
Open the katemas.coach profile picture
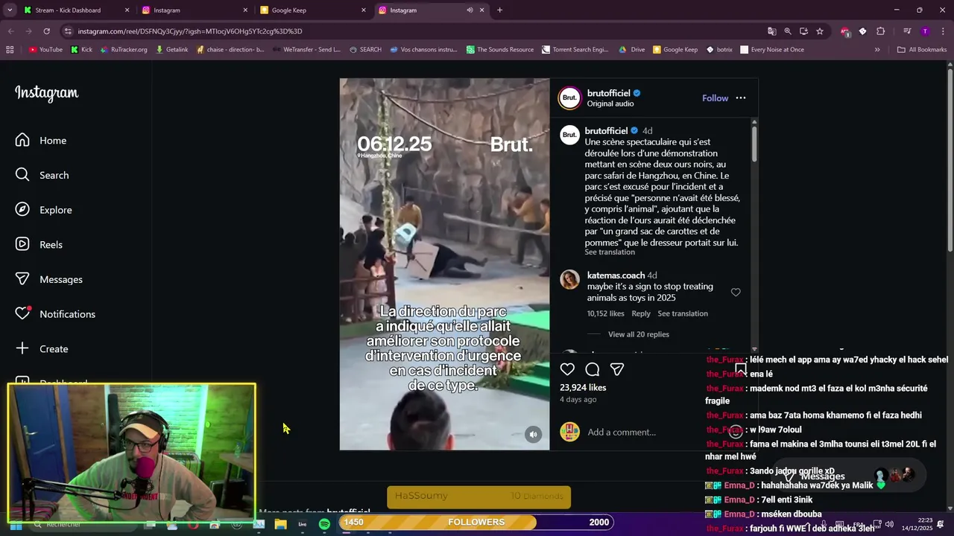click(x=570, y=279)
